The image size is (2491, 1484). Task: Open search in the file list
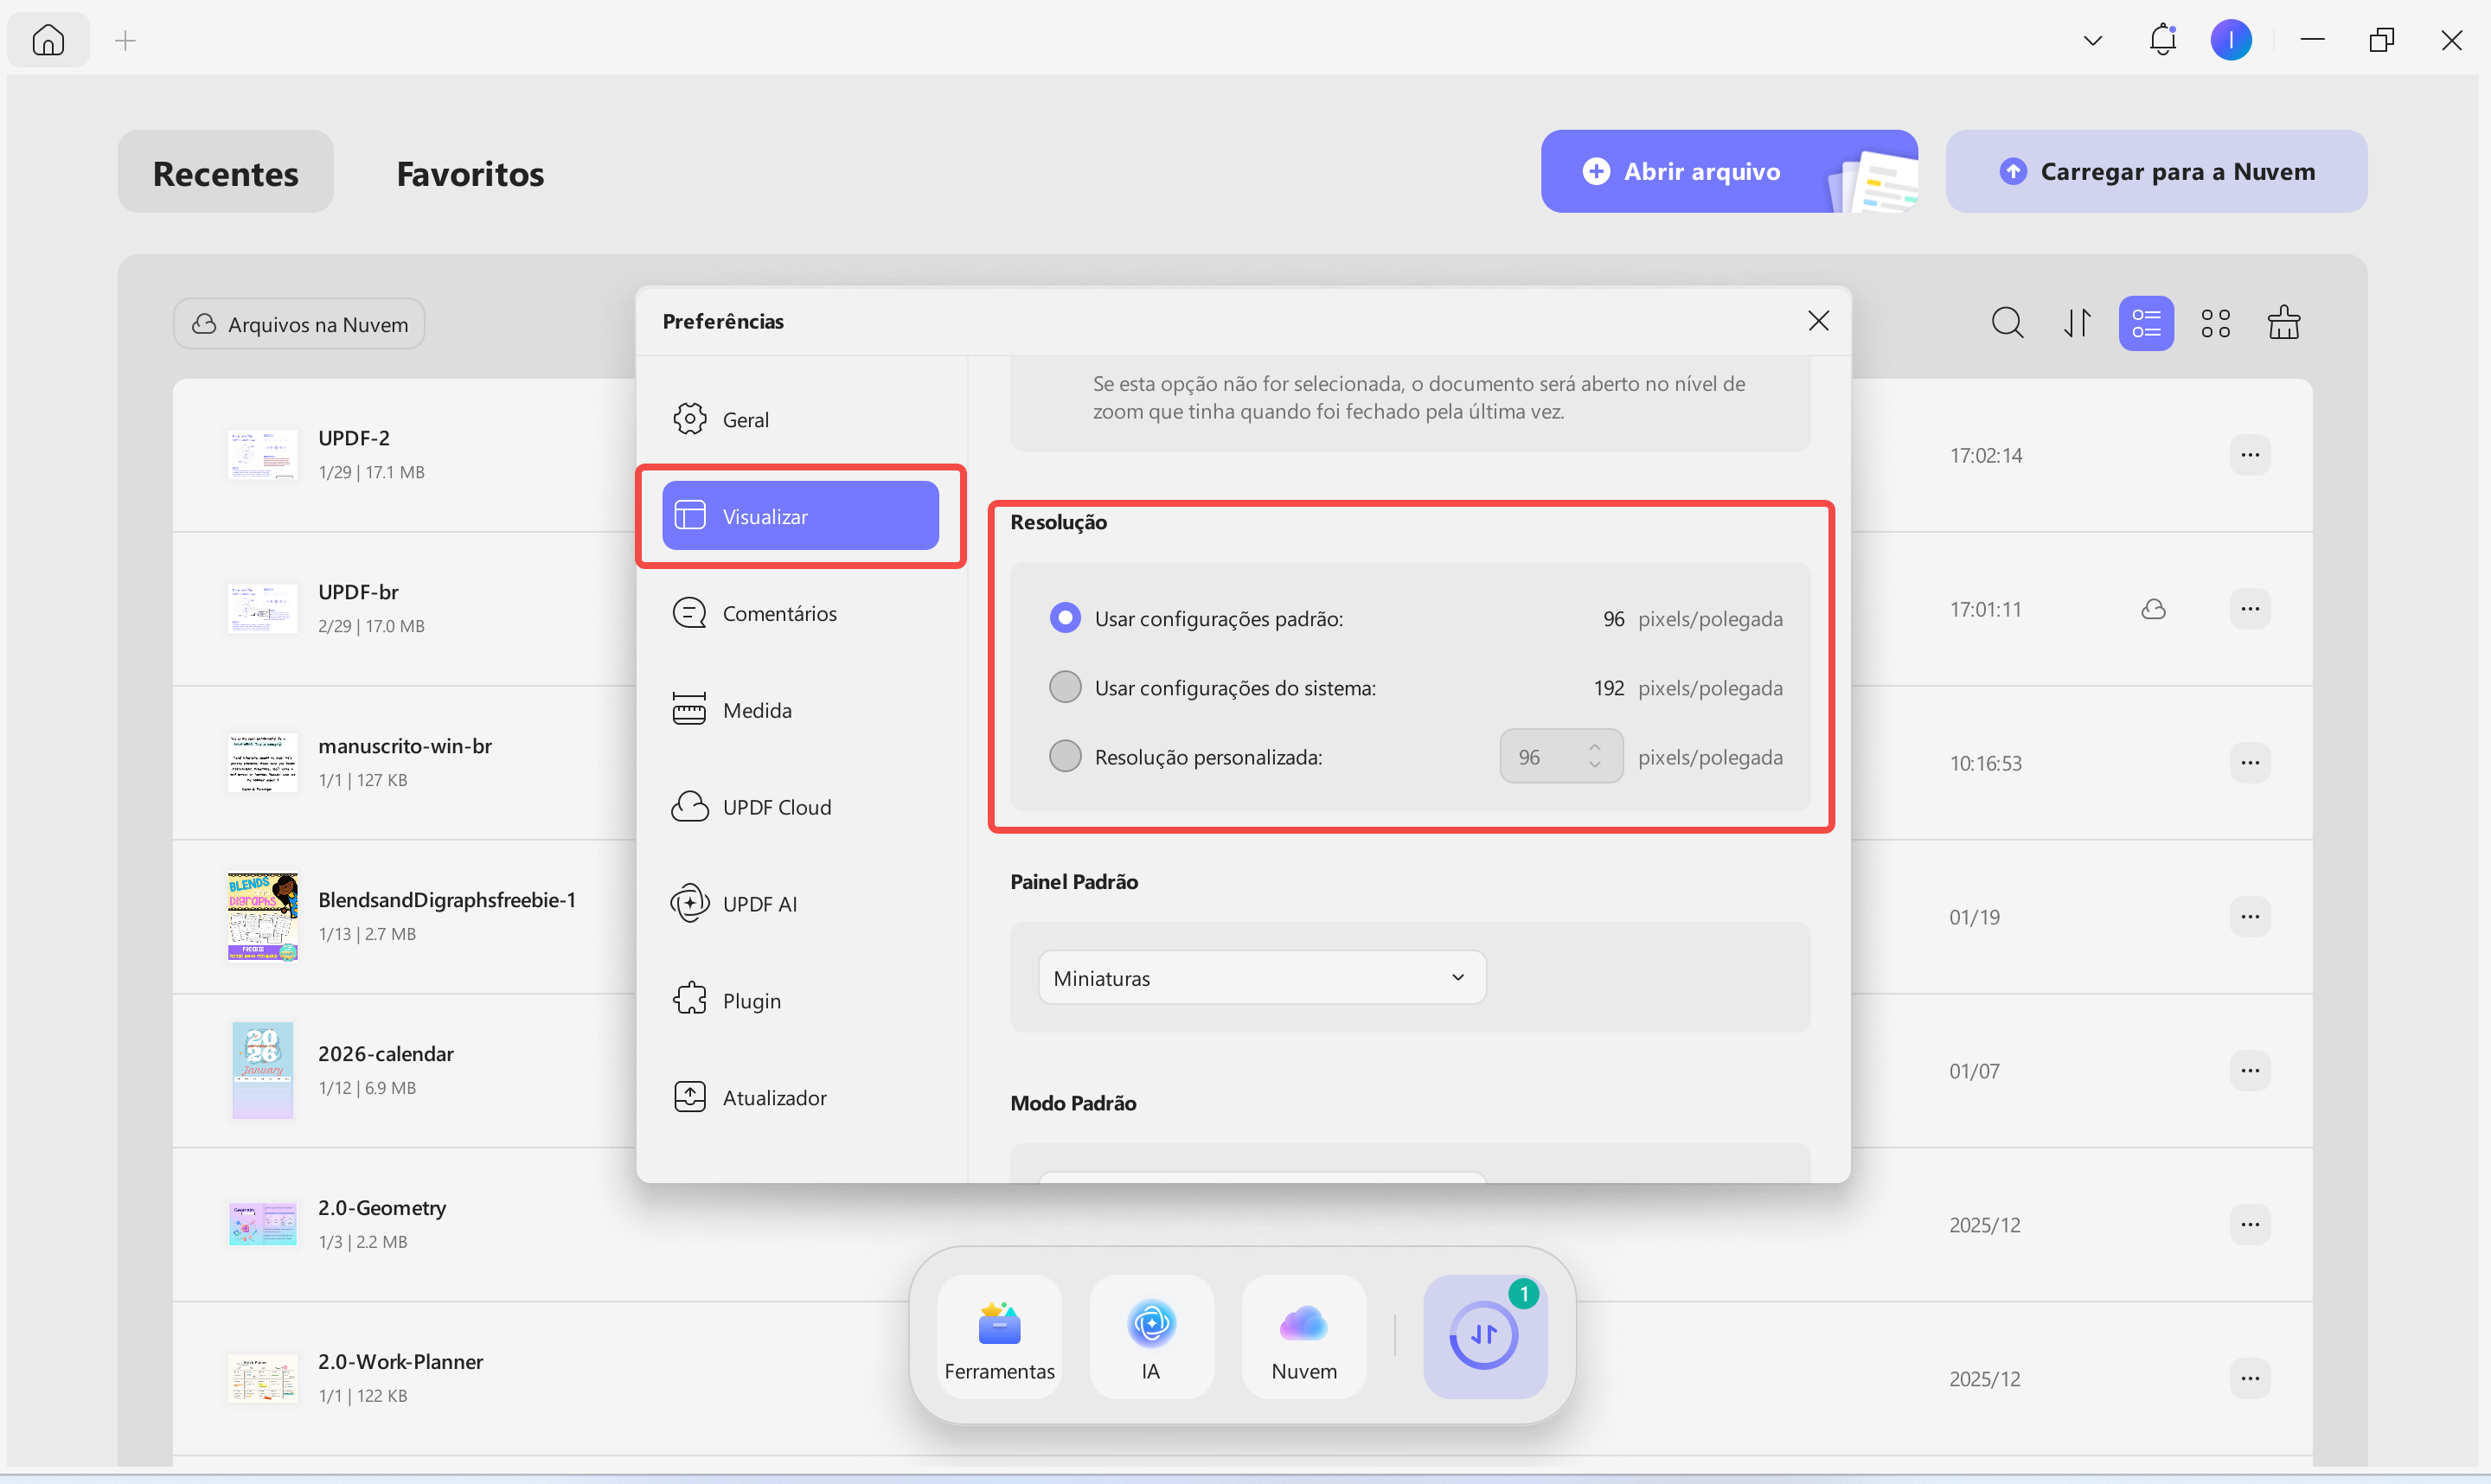tap(2007, 323)
